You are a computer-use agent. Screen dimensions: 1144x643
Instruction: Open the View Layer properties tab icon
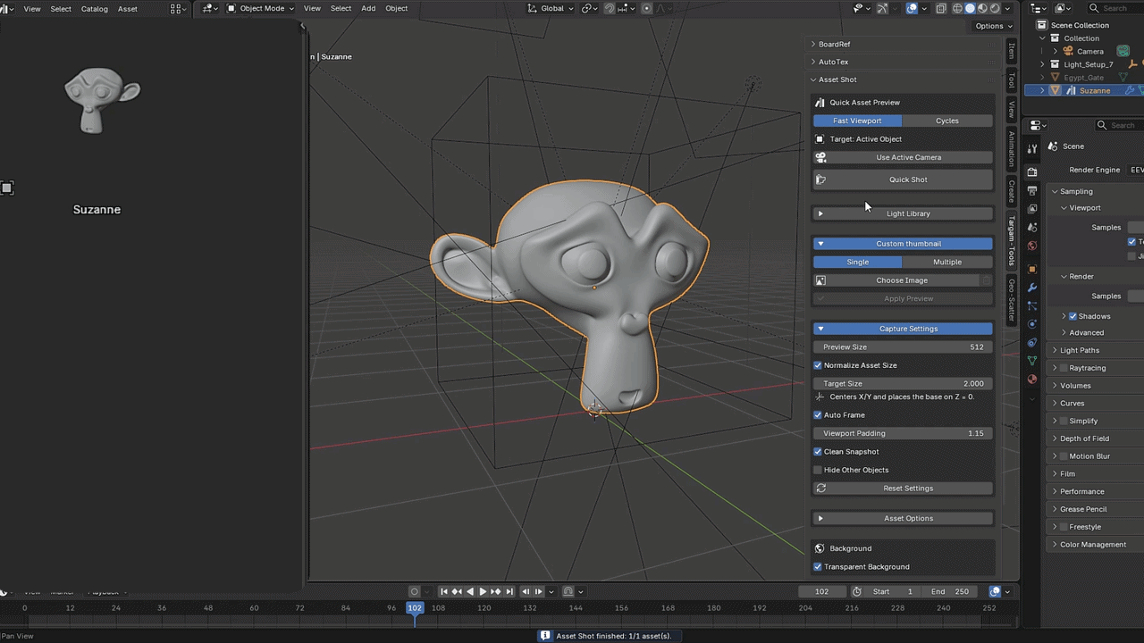point(1032,208)
